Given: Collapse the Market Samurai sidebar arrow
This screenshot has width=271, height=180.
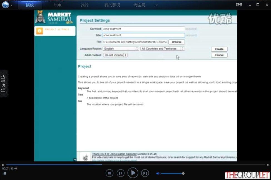Looking at the screenshot, I should (75, 159).
